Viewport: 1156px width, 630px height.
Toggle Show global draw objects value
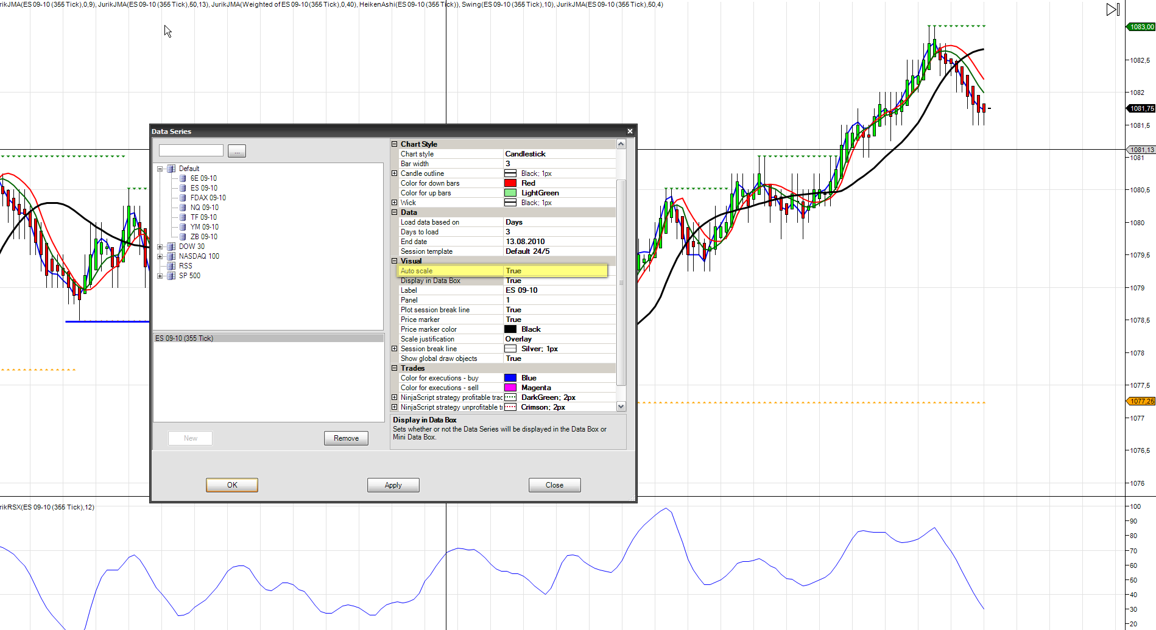[x=513, y=359]
